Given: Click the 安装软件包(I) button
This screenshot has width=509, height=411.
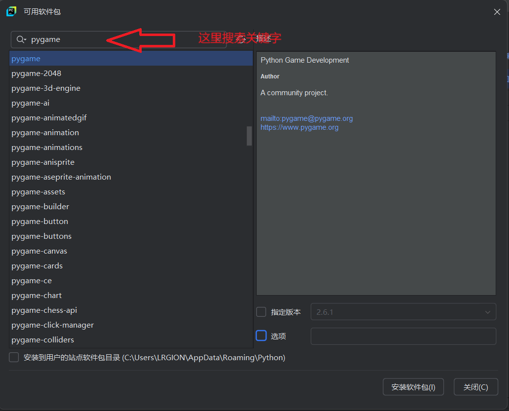Looking at the screenshot, I should (x=413, y=387).
